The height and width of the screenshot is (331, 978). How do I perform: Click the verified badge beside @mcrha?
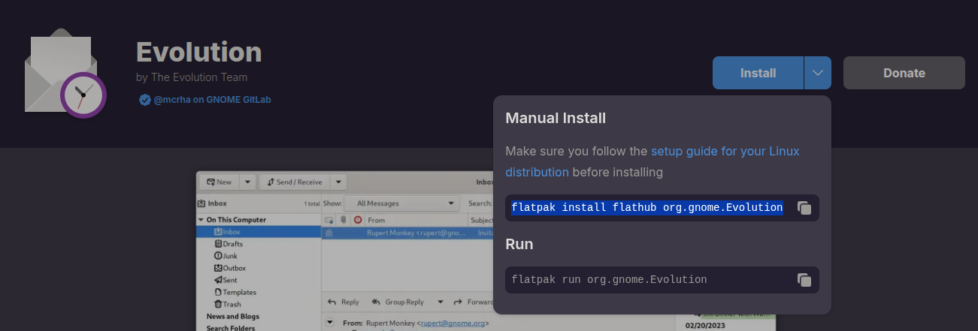(x=145, y=99)
